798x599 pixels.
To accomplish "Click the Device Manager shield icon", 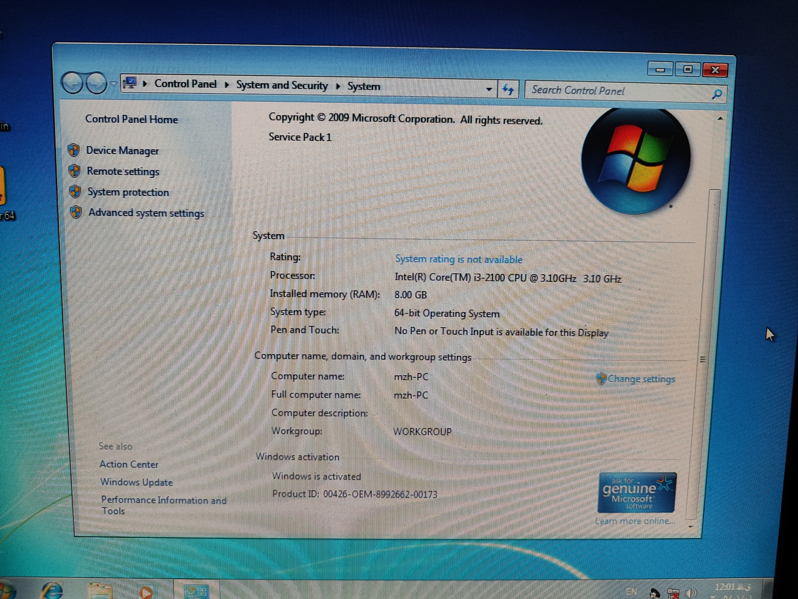I will [x=74, y=150].
